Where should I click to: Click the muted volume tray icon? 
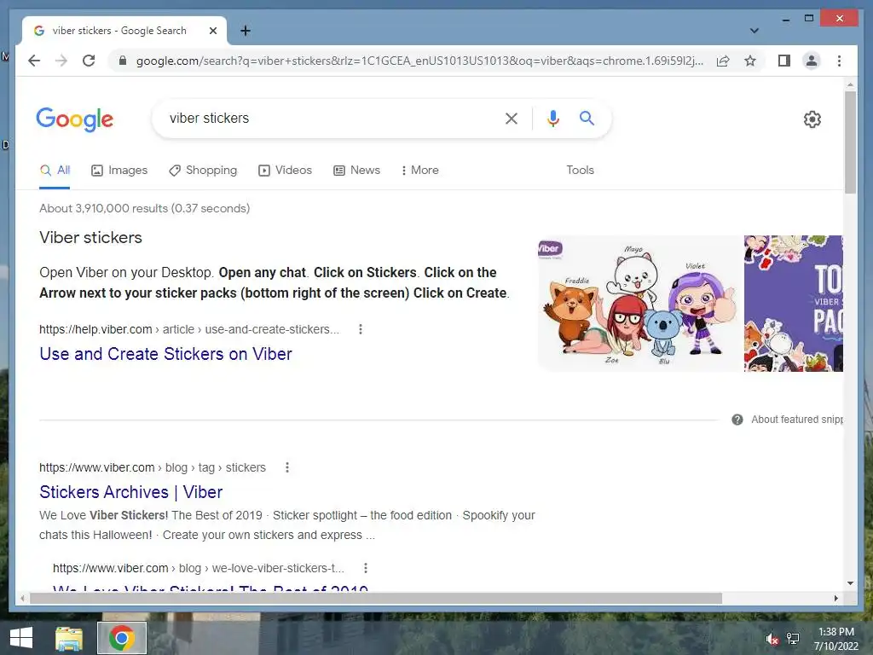(772, 639)
